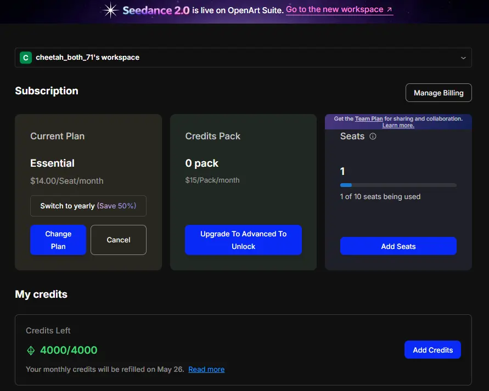Click the Manage Billing button
The height and width of the screenshot is (391, 489).
pos(439,93)
